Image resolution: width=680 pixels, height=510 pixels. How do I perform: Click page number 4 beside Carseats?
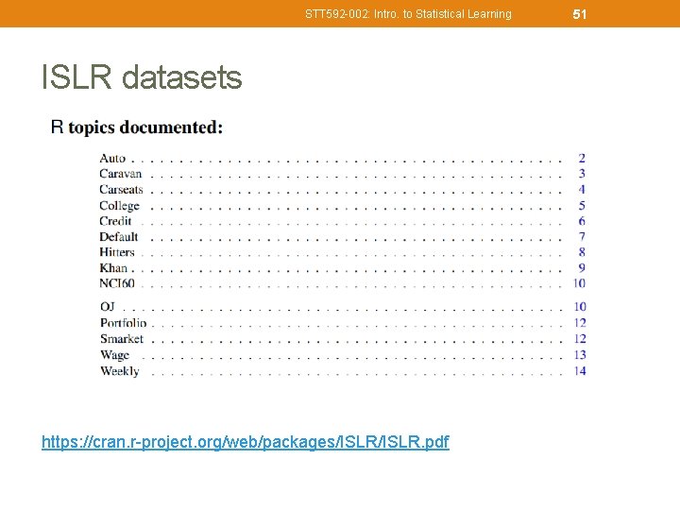582,190
